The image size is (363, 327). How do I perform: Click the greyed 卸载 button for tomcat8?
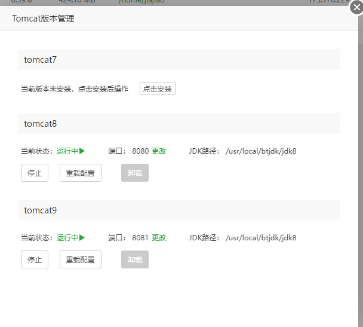[x=135, y=173]
